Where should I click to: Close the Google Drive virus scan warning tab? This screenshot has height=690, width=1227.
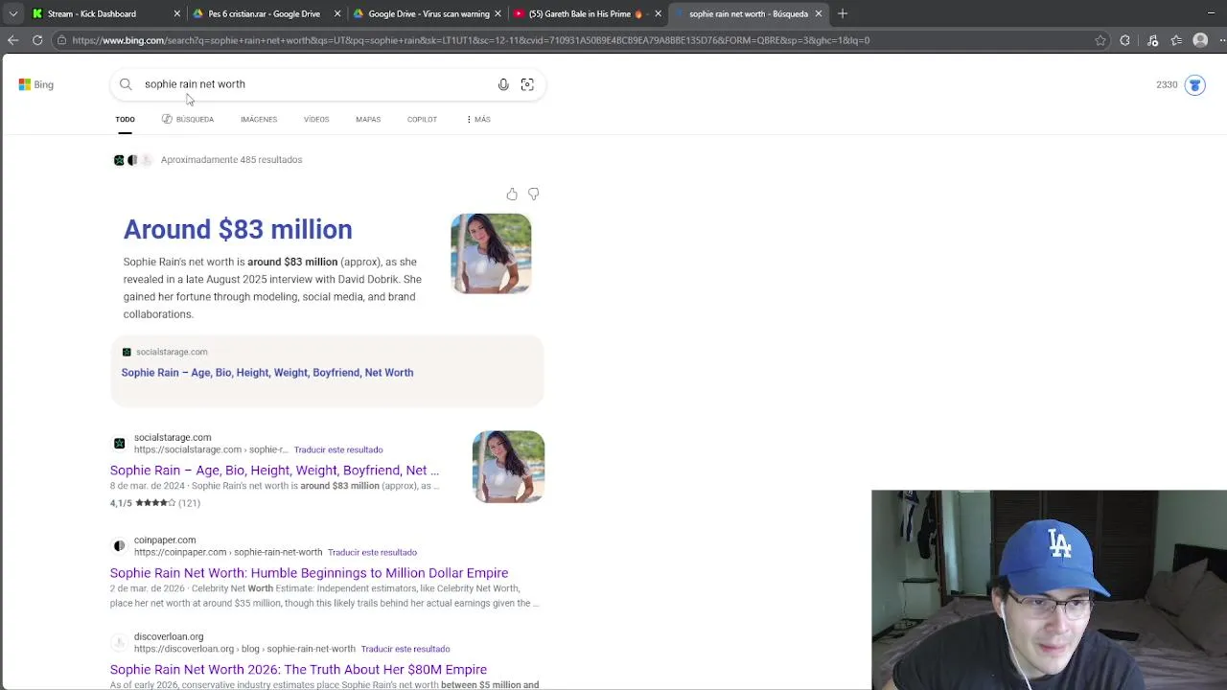pos(498,13)
